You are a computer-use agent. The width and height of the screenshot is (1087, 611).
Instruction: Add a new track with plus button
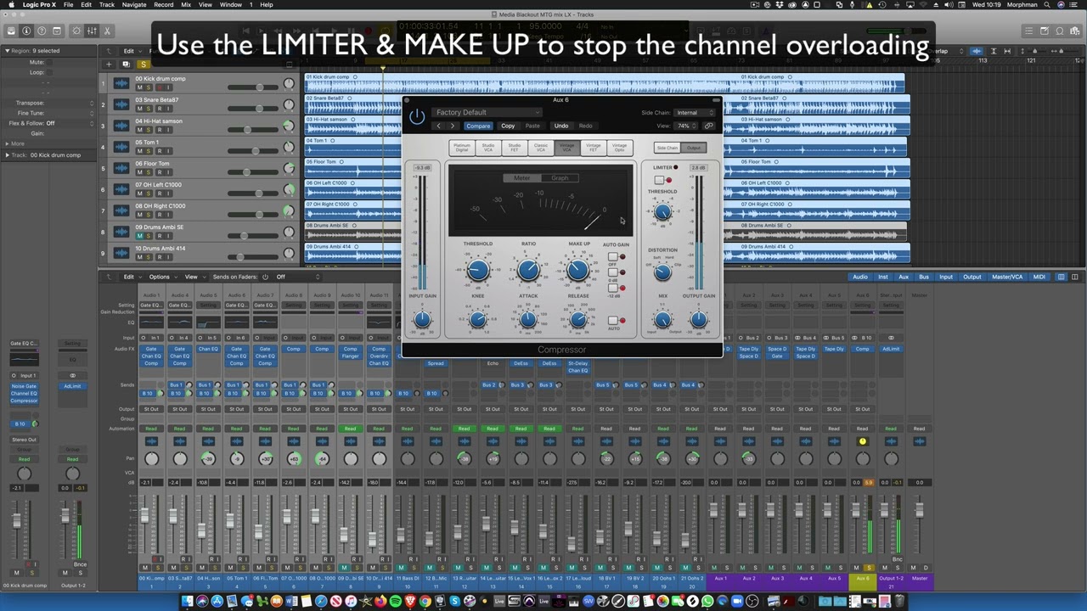(x=109, y=64)
